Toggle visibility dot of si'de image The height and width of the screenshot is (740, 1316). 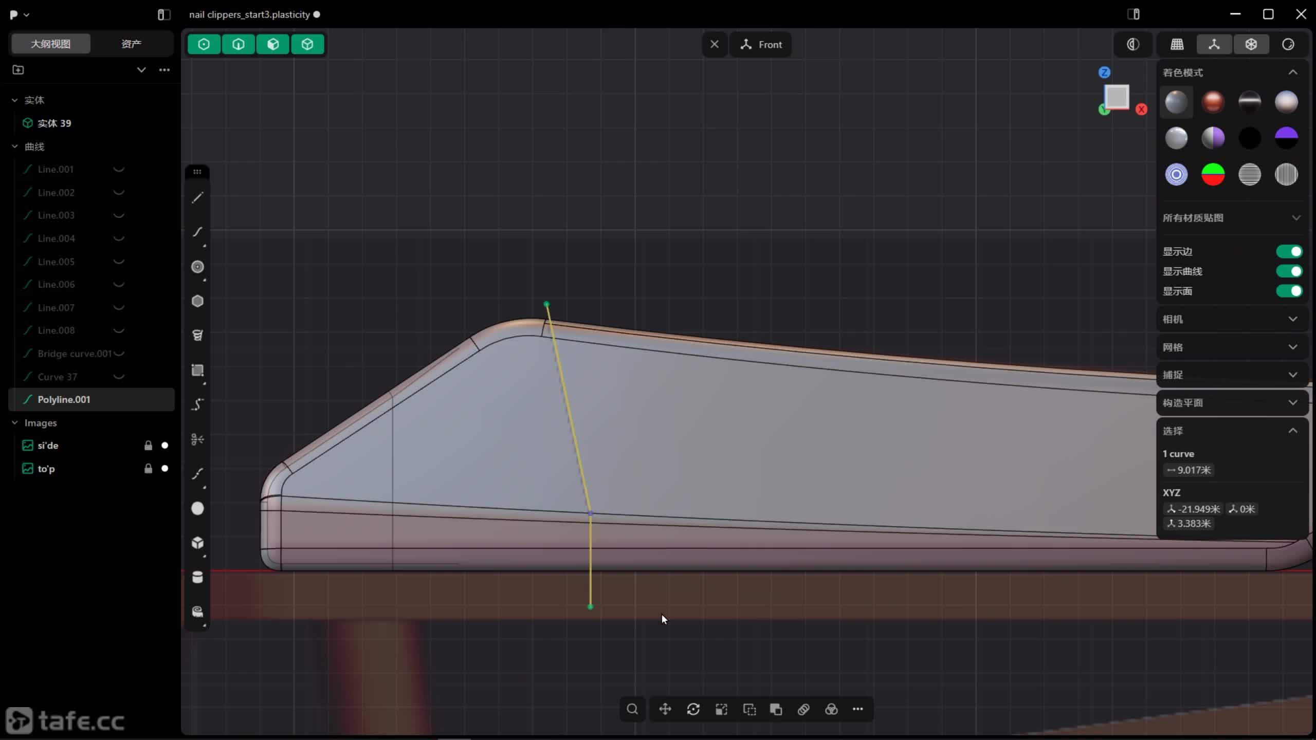click(164, 446)
